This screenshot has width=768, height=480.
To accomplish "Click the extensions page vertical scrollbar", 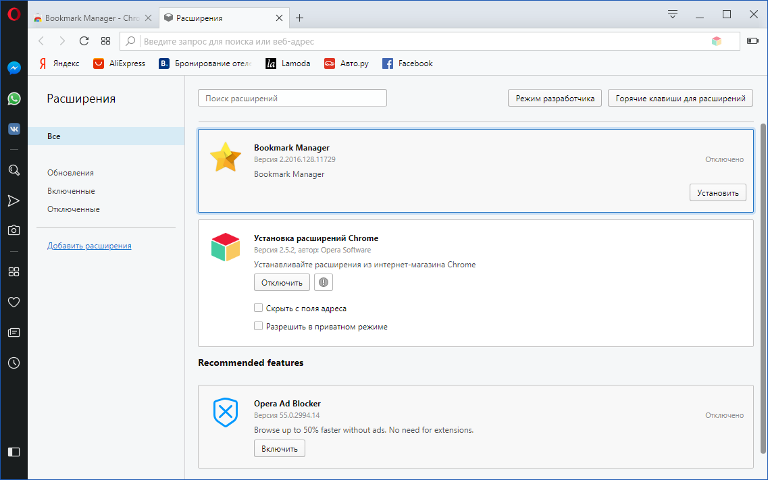I will pyautogui.click(x=763, y=289).
